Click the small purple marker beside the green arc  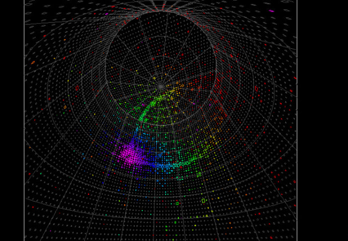[144, 105]
